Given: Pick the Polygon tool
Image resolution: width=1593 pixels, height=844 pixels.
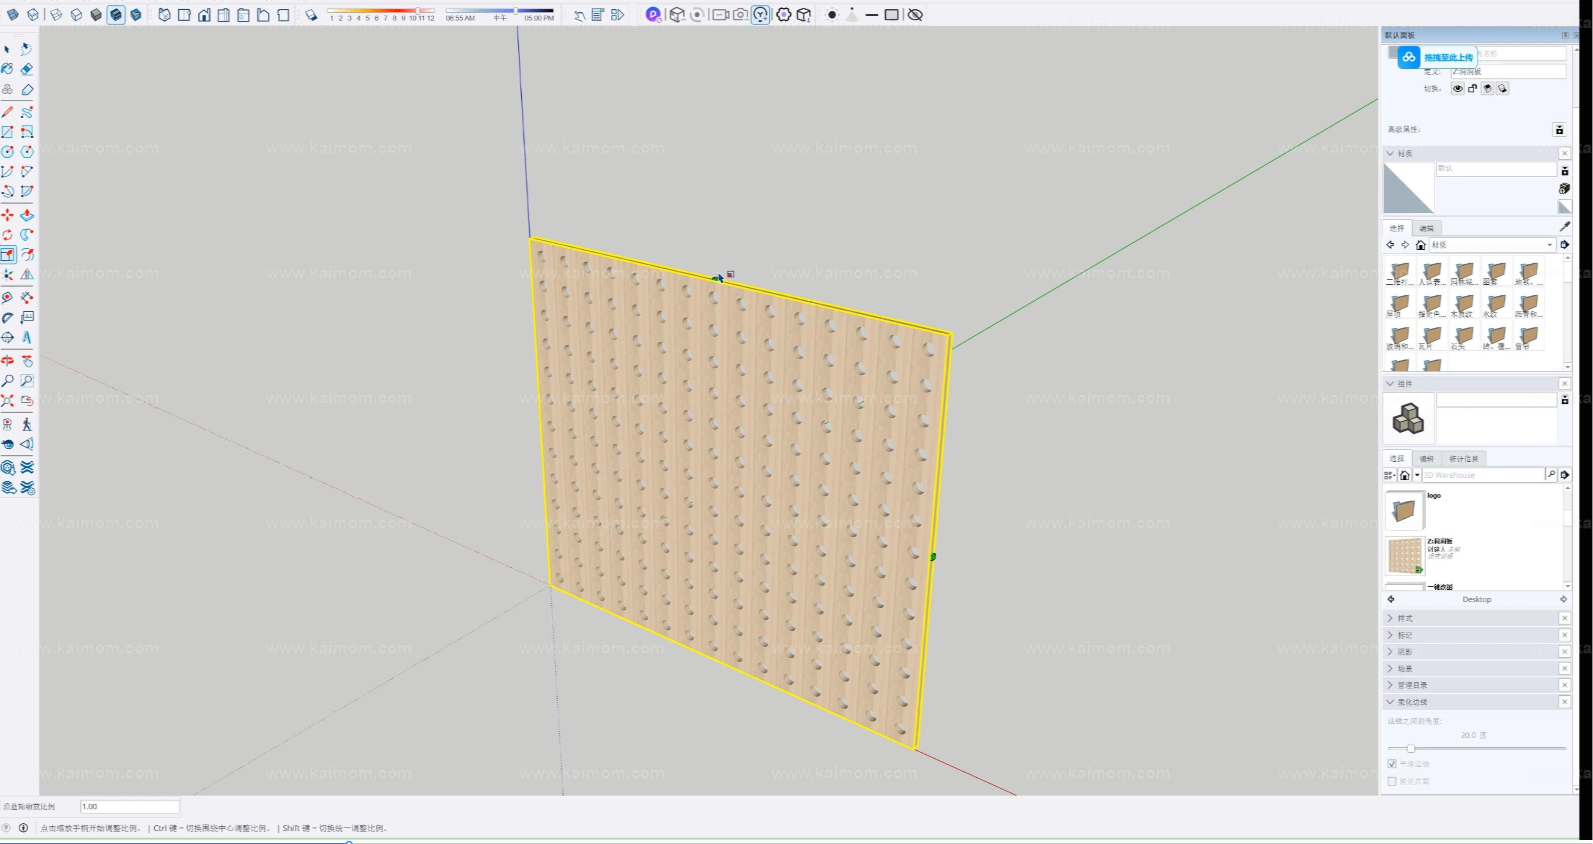Looking at the screenshot, I should [x=27, y=151].
